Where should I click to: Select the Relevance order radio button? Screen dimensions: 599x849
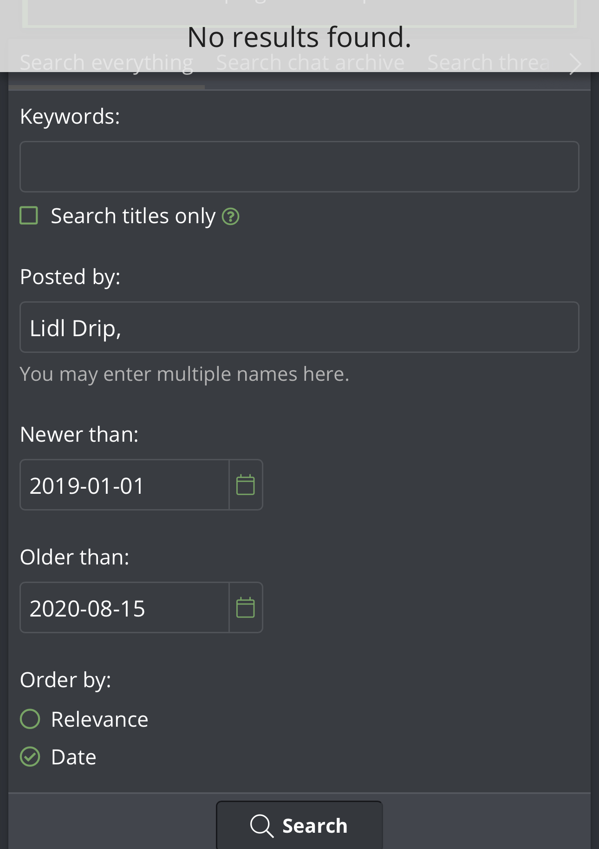click(30, 719)
